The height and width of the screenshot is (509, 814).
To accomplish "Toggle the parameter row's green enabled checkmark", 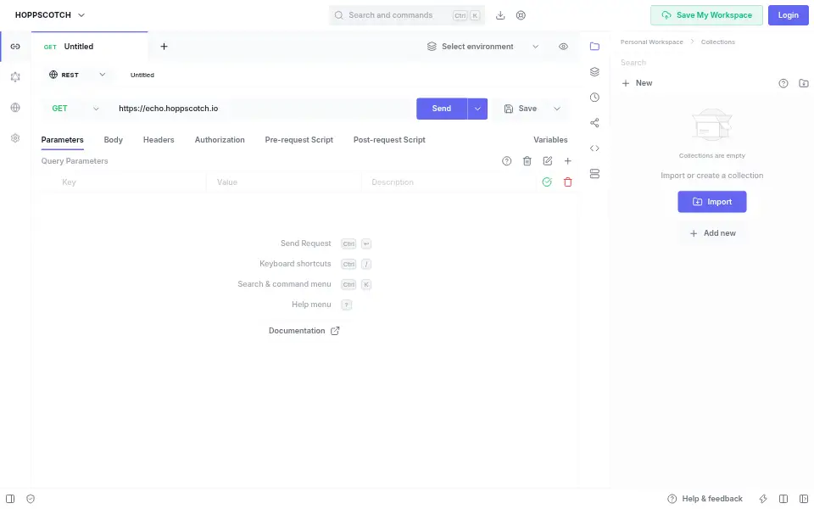I will point(547,182).
